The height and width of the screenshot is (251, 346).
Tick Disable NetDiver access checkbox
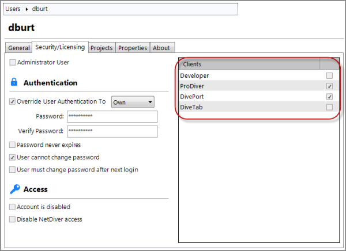coord(13,219)
